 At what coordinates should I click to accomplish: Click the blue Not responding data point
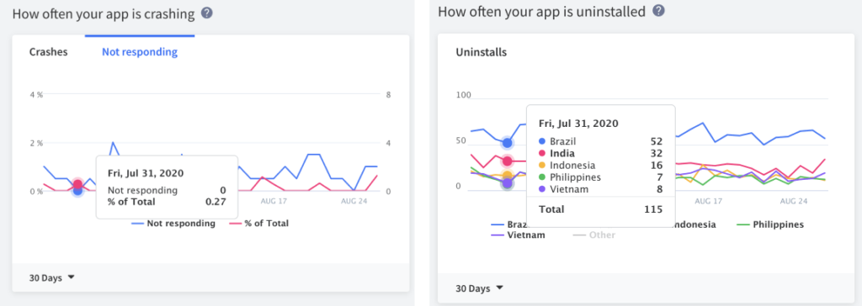(x=77, y=191)
